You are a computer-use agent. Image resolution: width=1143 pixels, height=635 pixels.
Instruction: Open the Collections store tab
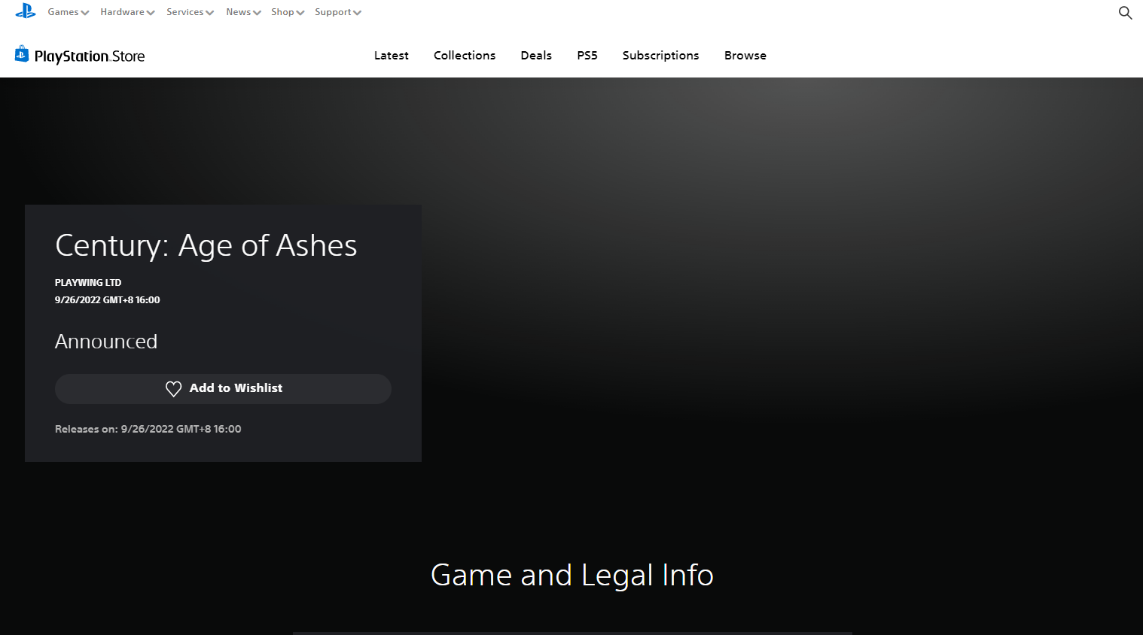coord(465,56)
